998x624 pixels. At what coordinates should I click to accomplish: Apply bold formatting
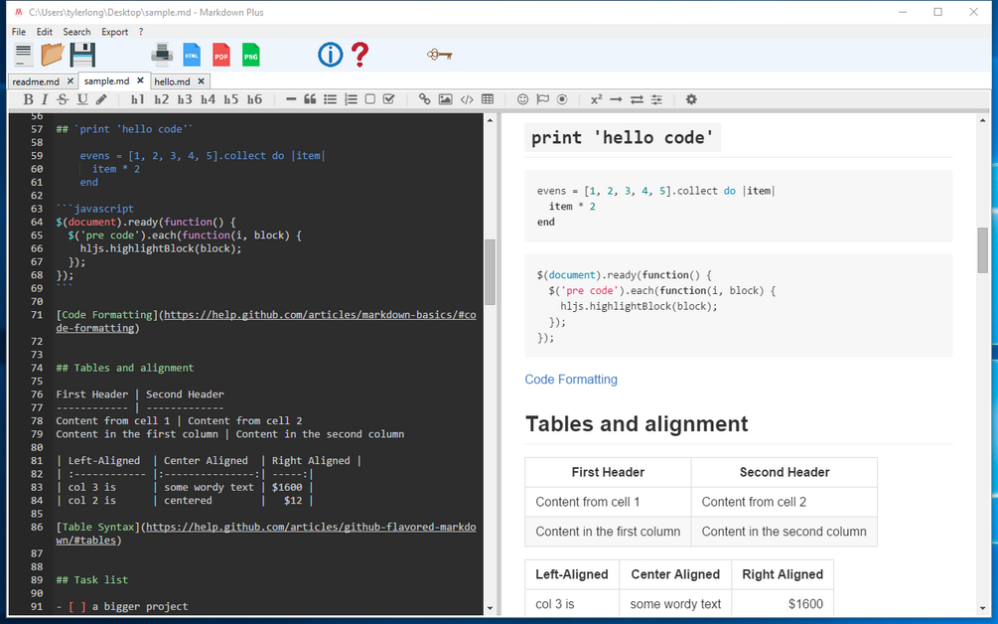coord(28,99)
